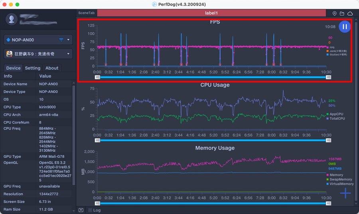359x214 pixels.
Task: Click the label1 scene bar
Action: [x=211, y=13]
